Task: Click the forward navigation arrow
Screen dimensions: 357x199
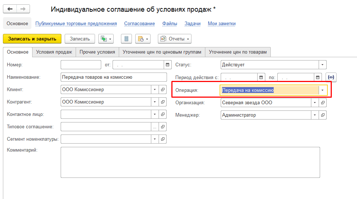Action: coord(23,9)
